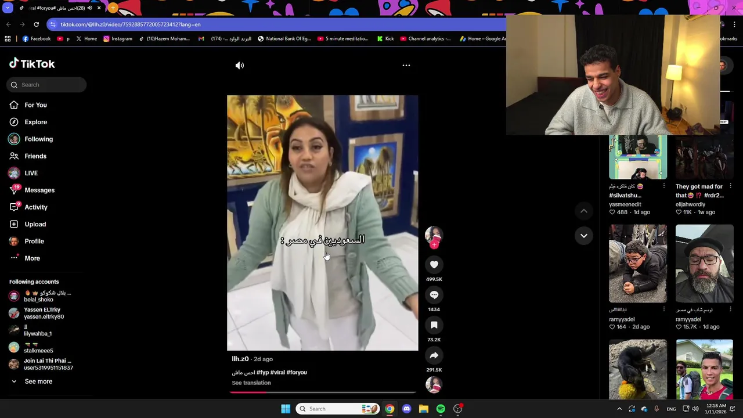Viewport: 743px width, 418px height.
Task: Open belal_shoko following account
Action: tap(41, 296)
